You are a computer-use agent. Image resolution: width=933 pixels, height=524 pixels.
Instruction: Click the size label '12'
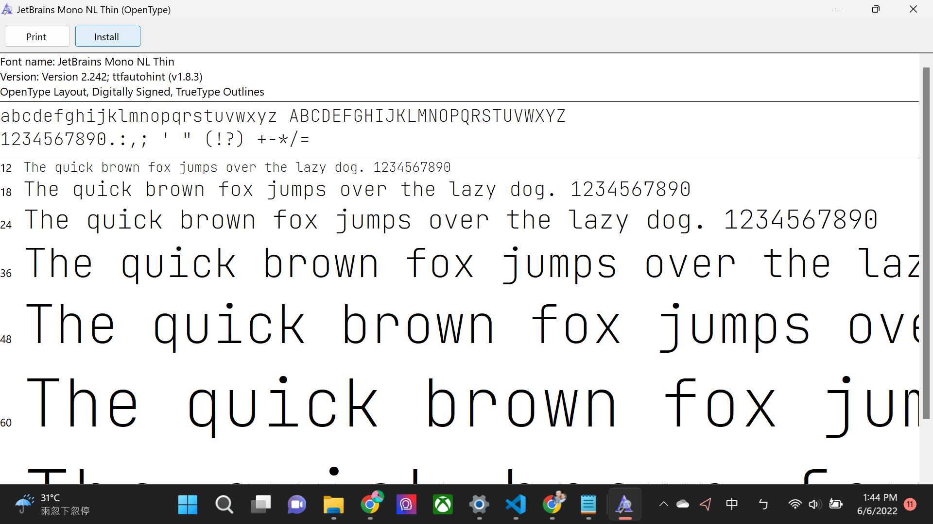[x=6, y=168]
